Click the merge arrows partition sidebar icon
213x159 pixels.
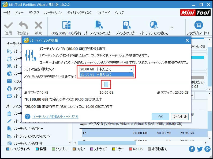point(9,66)
